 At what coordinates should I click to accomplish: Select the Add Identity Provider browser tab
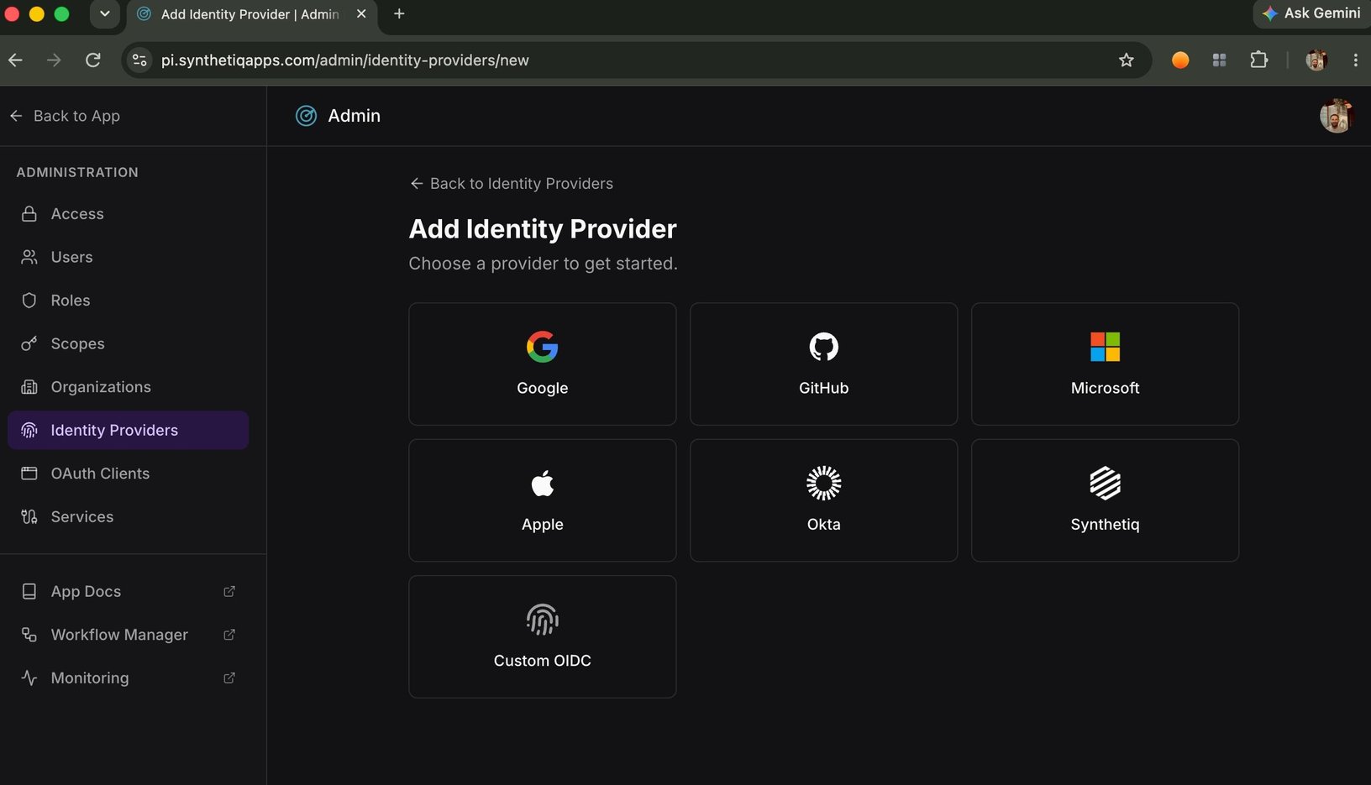(252, 14)
